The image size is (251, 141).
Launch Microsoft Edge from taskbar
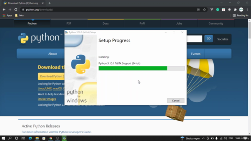coord(30,138)
